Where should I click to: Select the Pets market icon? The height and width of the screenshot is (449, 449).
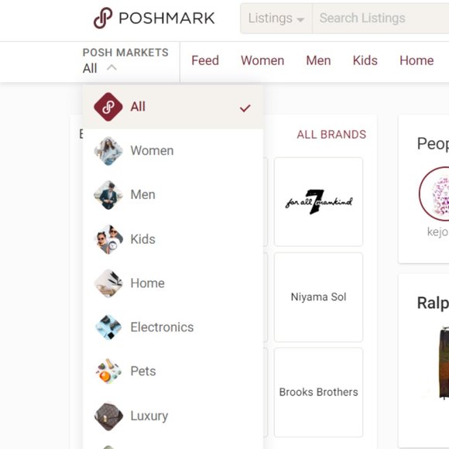point(108,372)
